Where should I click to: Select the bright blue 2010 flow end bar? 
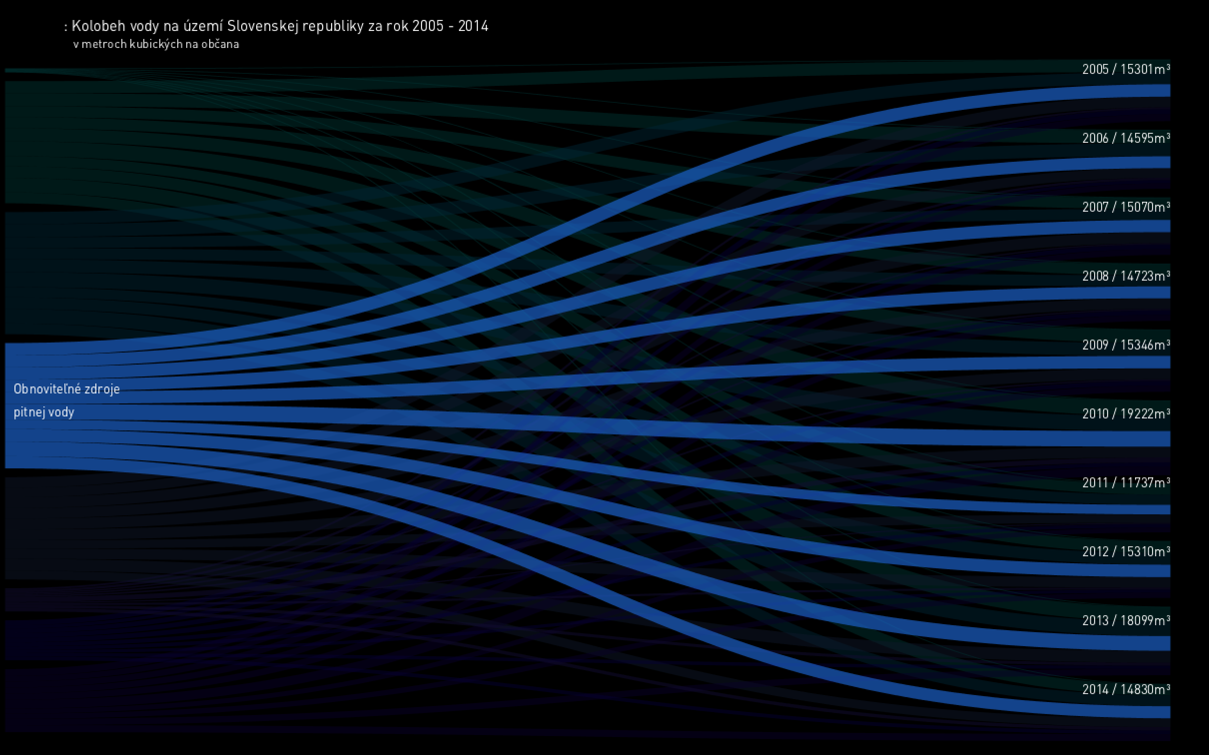1149,439
